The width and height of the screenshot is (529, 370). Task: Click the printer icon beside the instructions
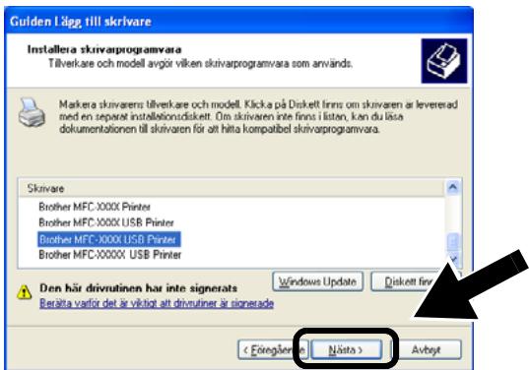tap(32, 112)
